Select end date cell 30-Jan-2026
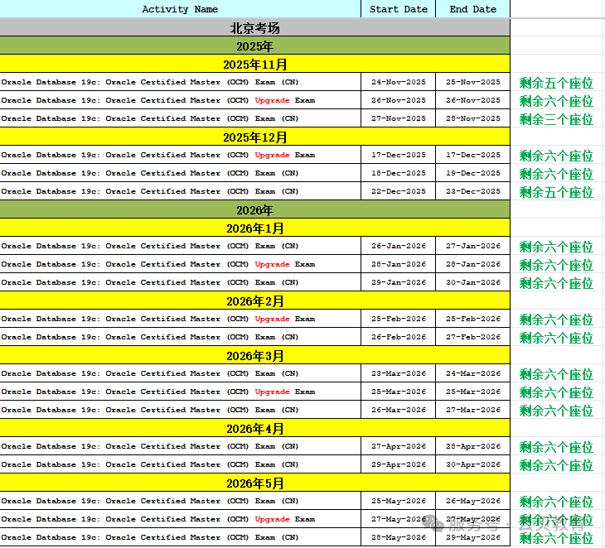Viewport: 605px width, 548px height. tap(472, 282)
